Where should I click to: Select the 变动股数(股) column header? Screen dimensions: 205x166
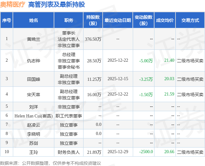(x=143, y=20)
